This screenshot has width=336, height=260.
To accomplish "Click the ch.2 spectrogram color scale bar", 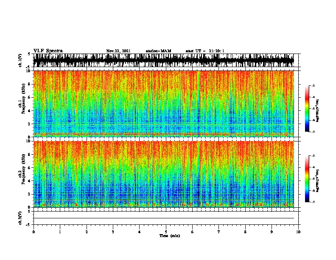I will [307, 179].
